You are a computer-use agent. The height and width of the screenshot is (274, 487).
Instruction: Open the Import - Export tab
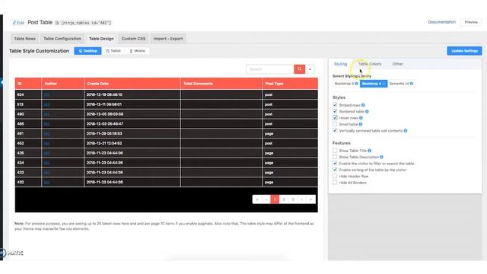pos(168,39)
